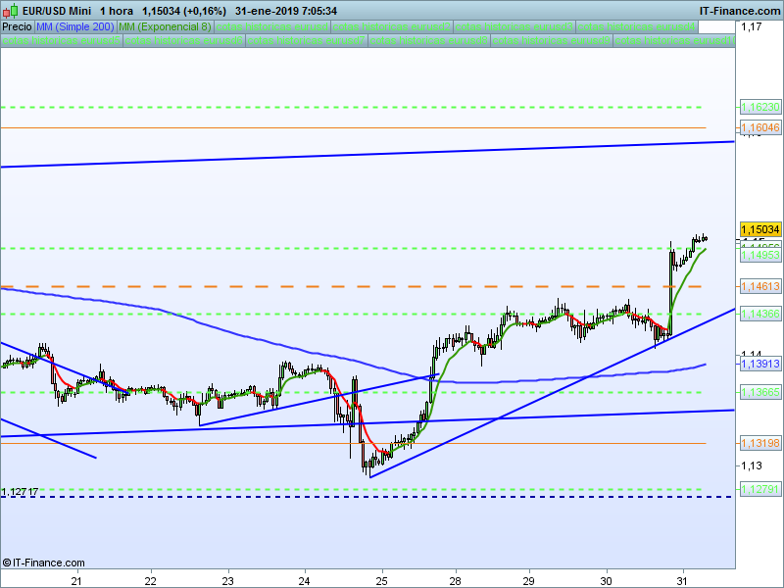Select the green 1,16230 price level tag
This screenshot has width=784, height=588.
coord(759,107)
